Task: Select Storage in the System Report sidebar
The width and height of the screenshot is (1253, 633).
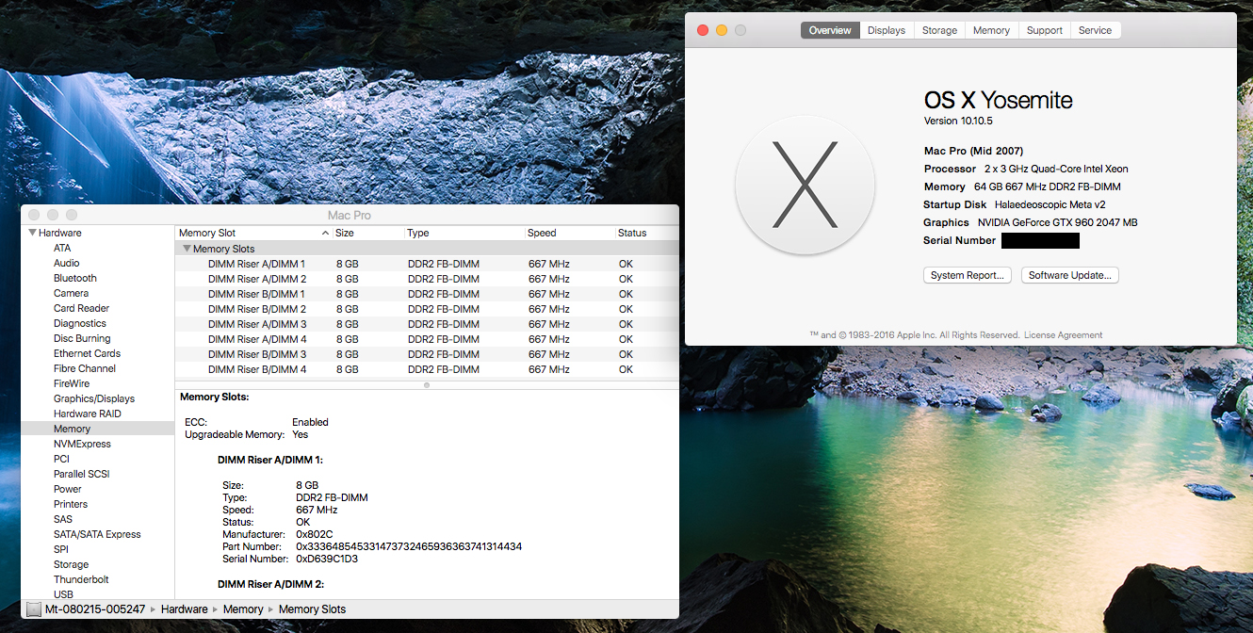Action: (x=71, y=564)
